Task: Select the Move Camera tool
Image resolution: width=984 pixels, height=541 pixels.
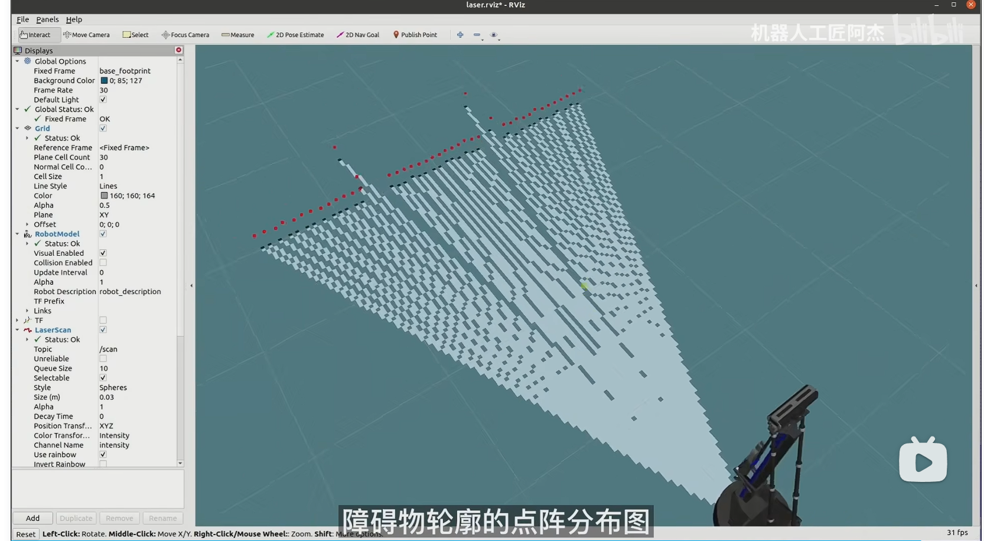Action: (x=86, y=35)
